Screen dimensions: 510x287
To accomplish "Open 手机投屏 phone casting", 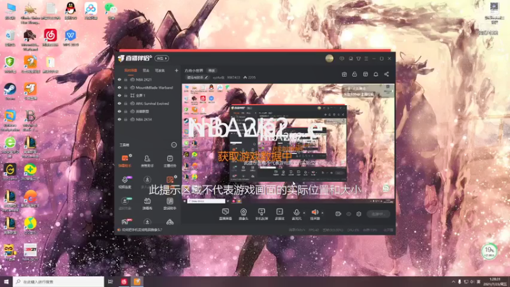I will 261,214.
